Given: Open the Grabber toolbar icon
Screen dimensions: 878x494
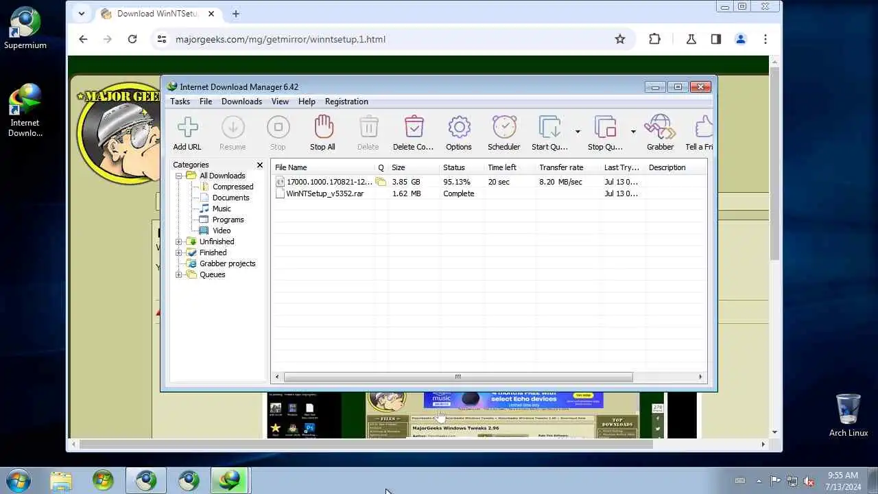Looking at the screenshot, I should pyautogui.click(x=660, y=133).
